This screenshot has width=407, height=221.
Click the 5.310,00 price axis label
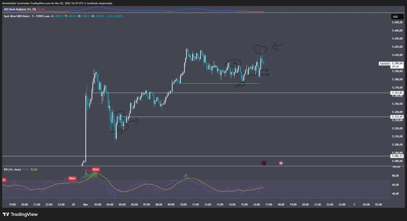pos(396,136)
